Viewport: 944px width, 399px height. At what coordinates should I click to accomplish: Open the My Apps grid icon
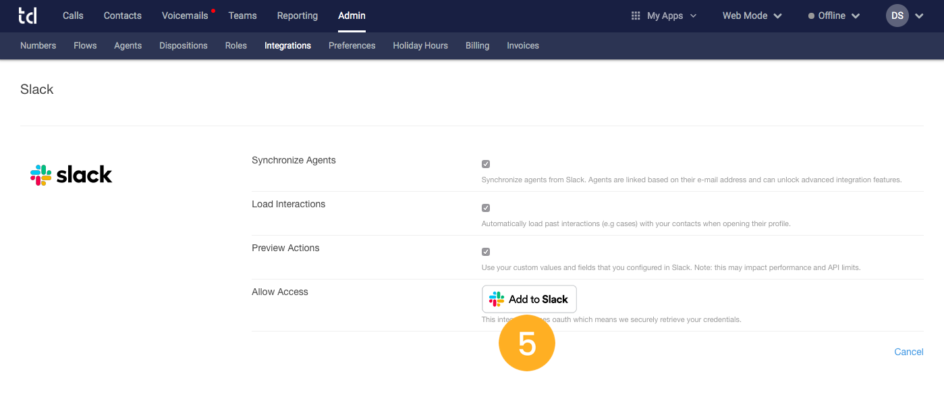click(635, 15)
